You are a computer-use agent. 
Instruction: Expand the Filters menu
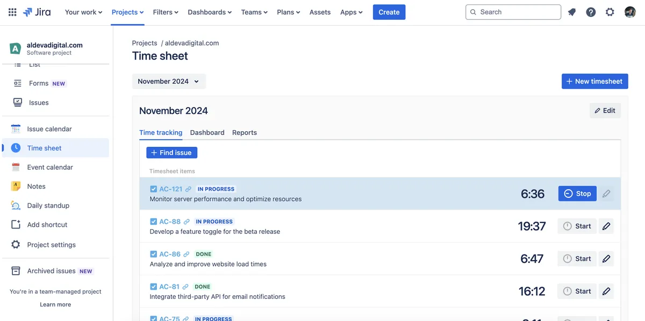[x=166, y=12]
